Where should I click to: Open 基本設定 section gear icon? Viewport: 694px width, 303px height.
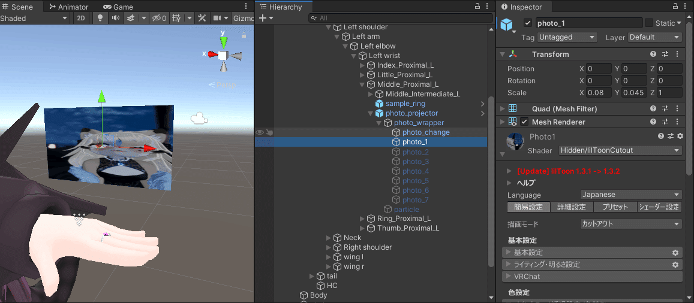[x=675, y=253]
